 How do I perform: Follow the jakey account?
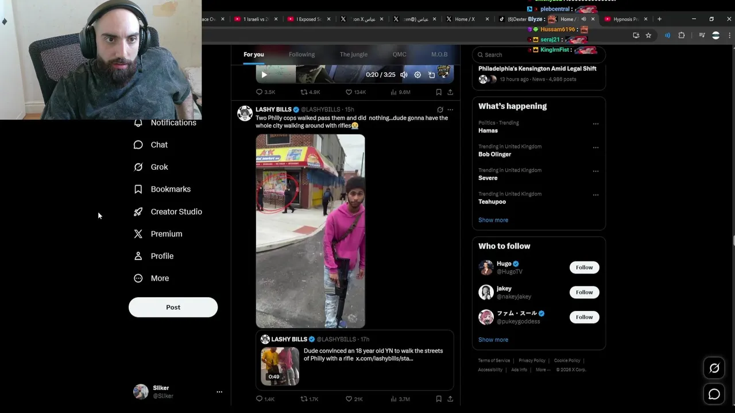click(x=584, y=292)
